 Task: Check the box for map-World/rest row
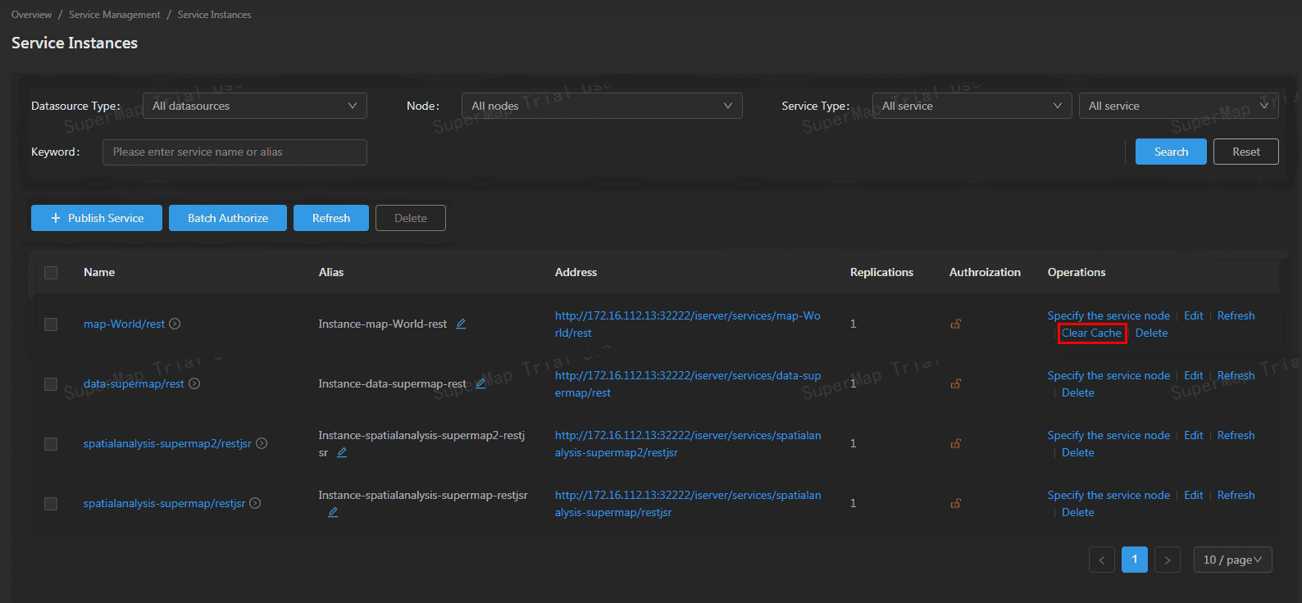click(x=51, y=324)
